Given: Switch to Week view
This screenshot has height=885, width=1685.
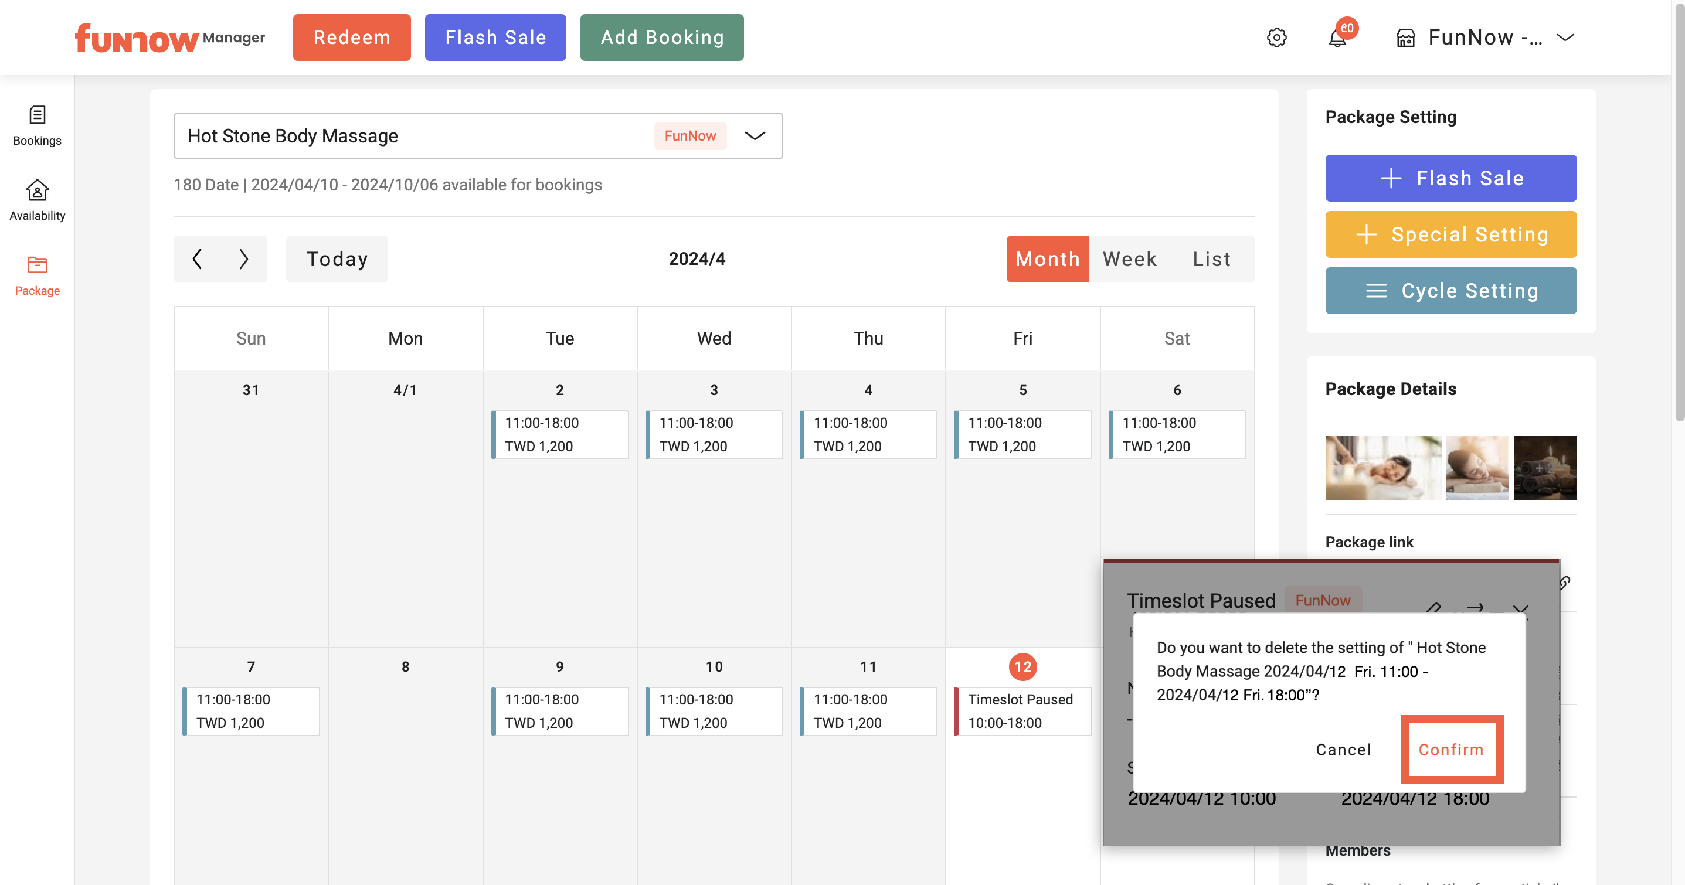Looking at the screenshot, I should coord(1130,259).
